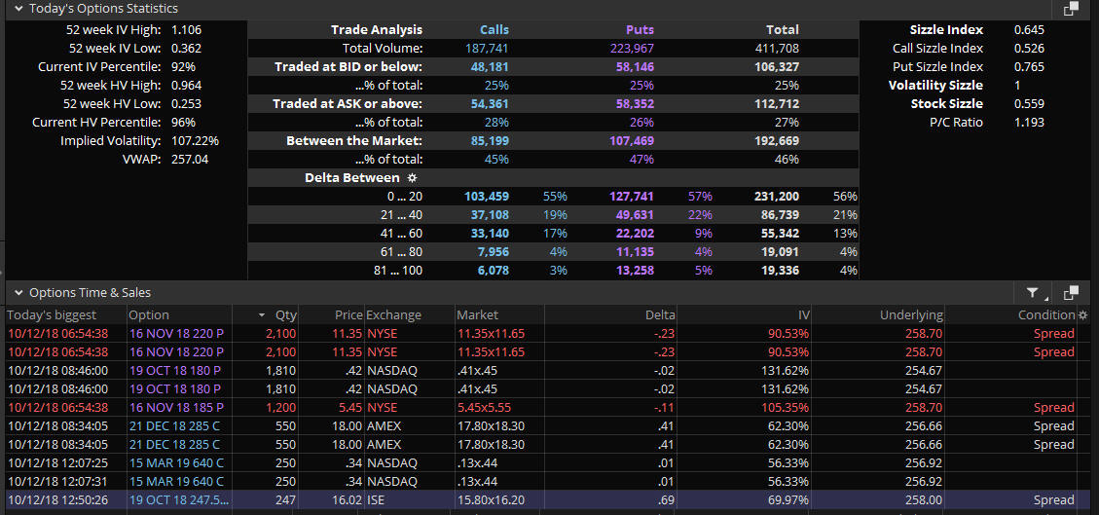Click the Exchange column header
Screen dimensions: 1099x515
click(394, 315)
